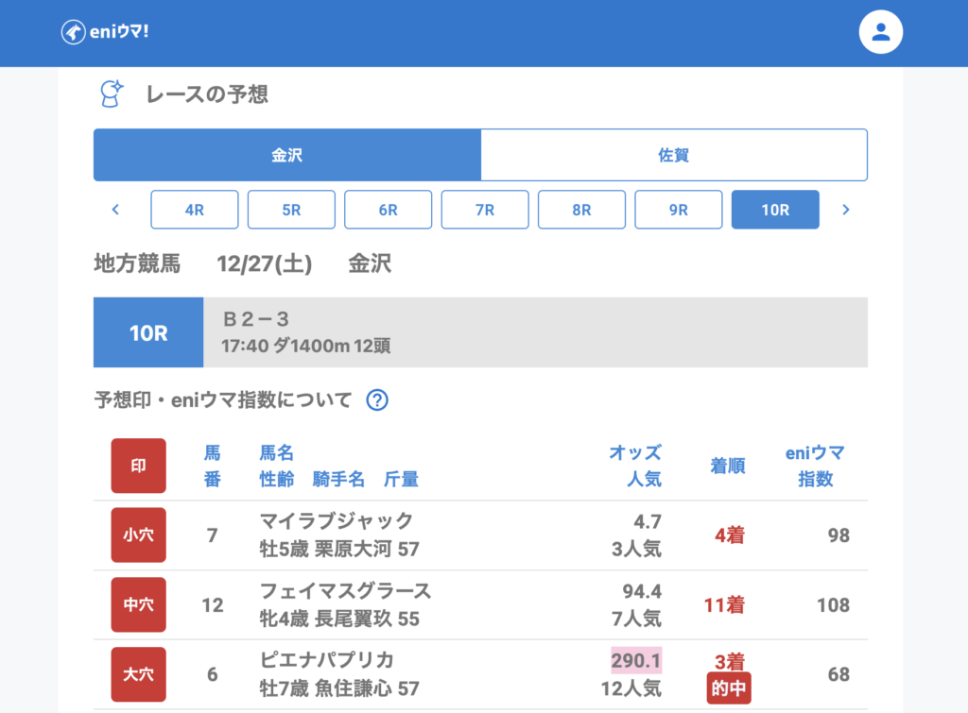Click the race prediction sparkle icon
This screenshot has height=713, width=968.
pyautogui.click(x=112, y=93)
